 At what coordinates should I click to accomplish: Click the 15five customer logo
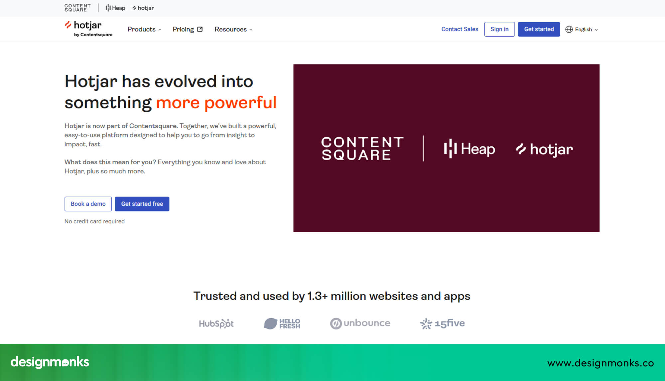click(443, 323)
